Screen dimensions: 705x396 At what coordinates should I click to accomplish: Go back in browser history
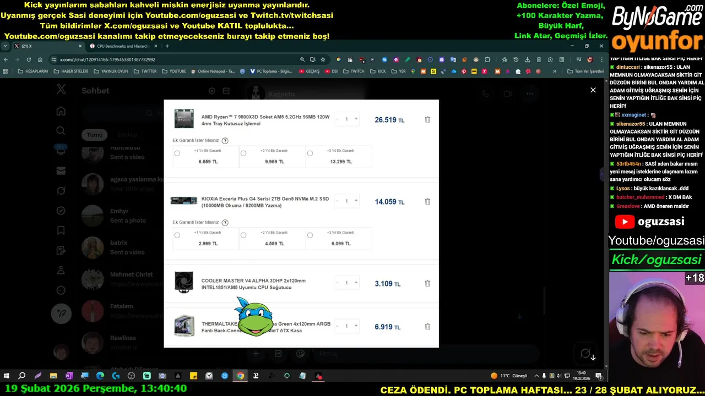pos(6,59)
